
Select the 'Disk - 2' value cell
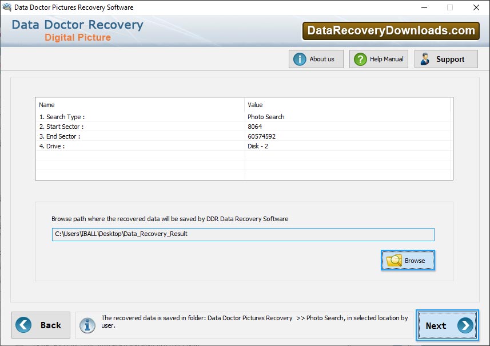pos(258,146)
